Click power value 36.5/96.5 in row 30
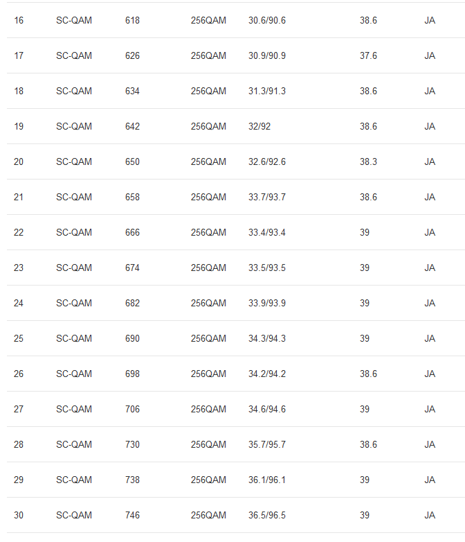The height and width of the screenshot is (542, 465). [x=267, y=516]
